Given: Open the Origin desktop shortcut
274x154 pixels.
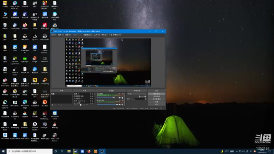Looking at the screenshot, I should [35, 59].
